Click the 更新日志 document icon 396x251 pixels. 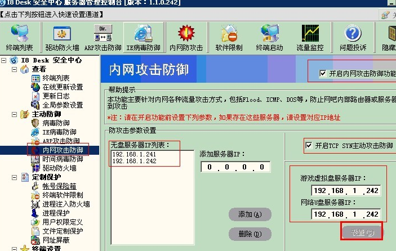point(35,96)
